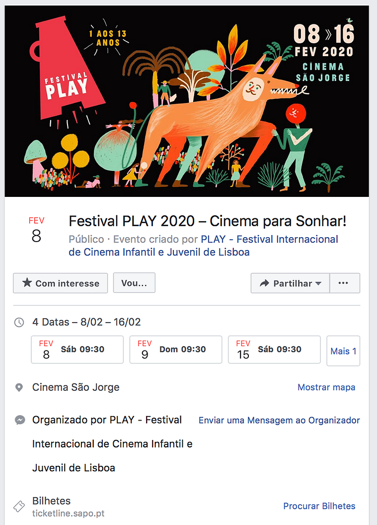Mark yourself as Com interesse
The width and height of the screenshot is (377, 525).
coord(61,283)
